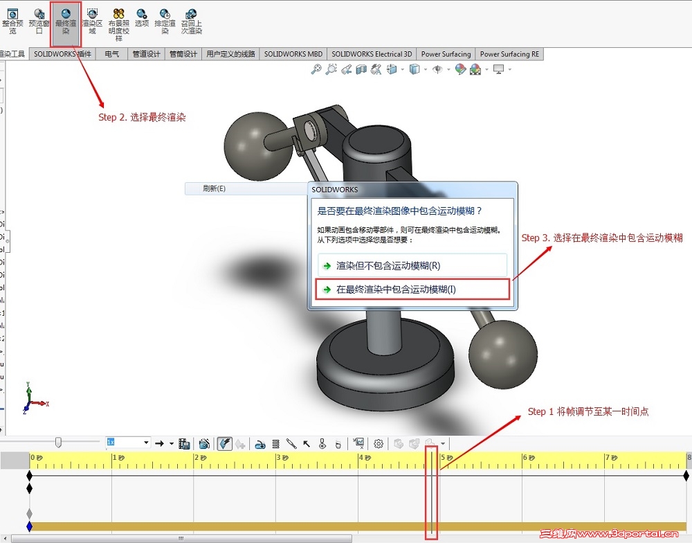Click Force arrow icon in motion toolbar

click(307, 443)
